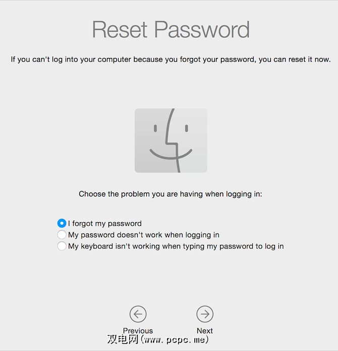338x351 pixels.
Task: Click the Next arrow icon
Action: coord(205,314)
